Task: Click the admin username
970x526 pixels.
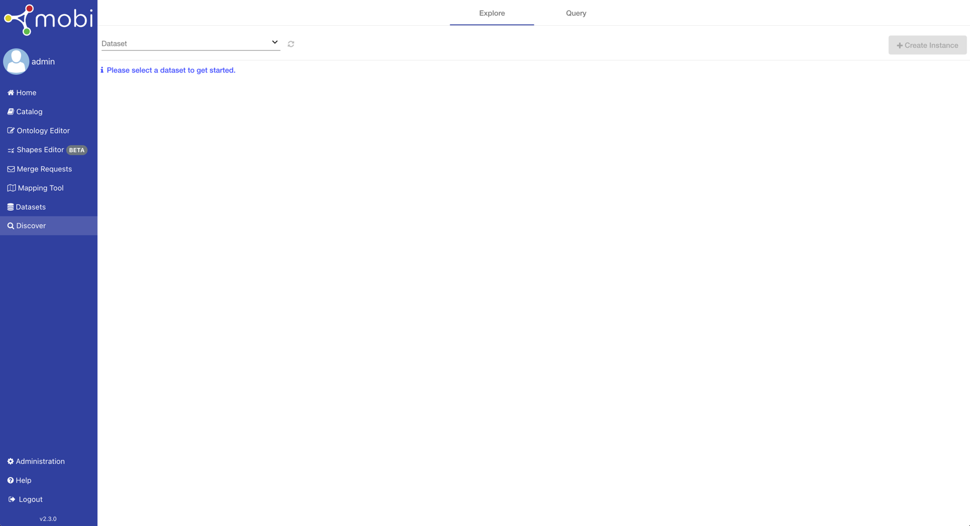Action: click(43, 61)
